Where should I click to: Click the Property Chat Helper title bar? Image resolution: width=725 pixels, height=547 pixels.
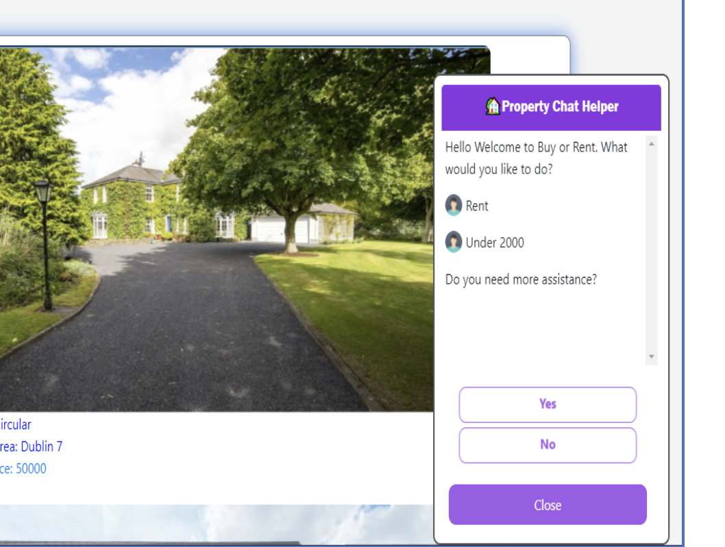[x=551, y=107]
